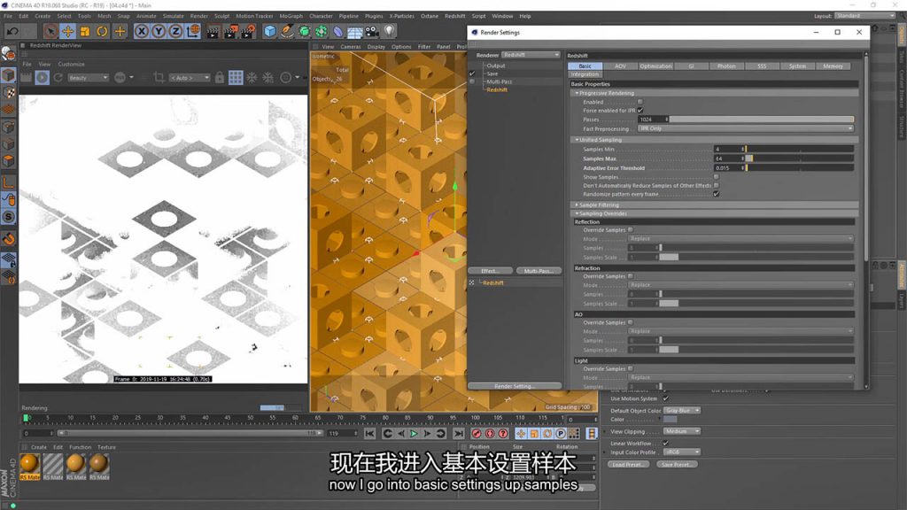Select the Scale tool
The width and height of the screenshot is (907, 510).
point(85,31)
